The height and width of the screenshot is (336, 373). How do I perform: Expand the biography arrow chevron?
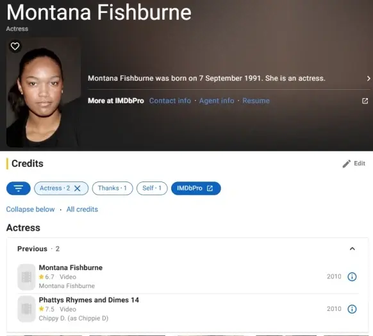pyautogui.click(x=369, y=78)
